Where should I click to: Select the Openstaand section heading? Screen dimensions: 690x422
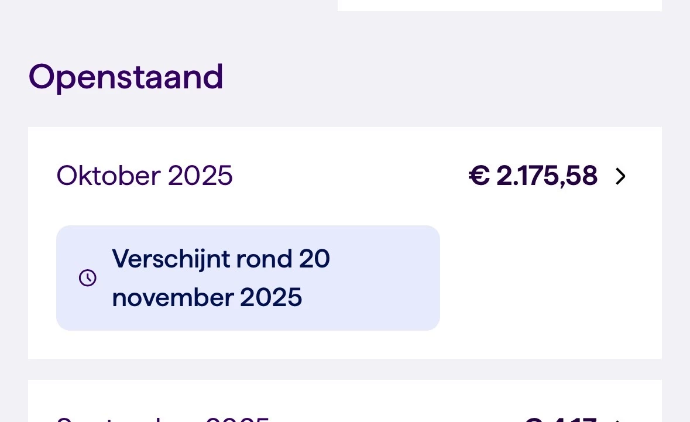click(x=126, y=77)
